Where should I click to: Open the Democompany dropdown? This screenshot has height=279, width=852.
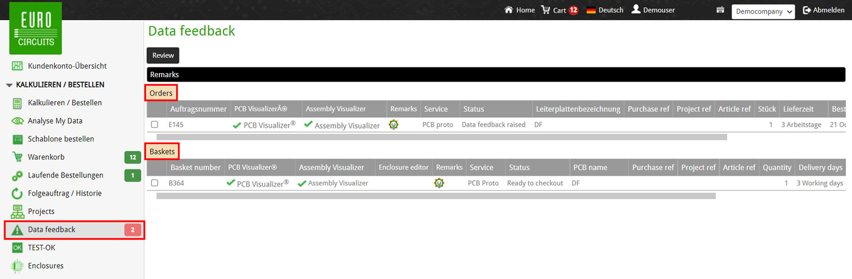[x=763, y=12]
